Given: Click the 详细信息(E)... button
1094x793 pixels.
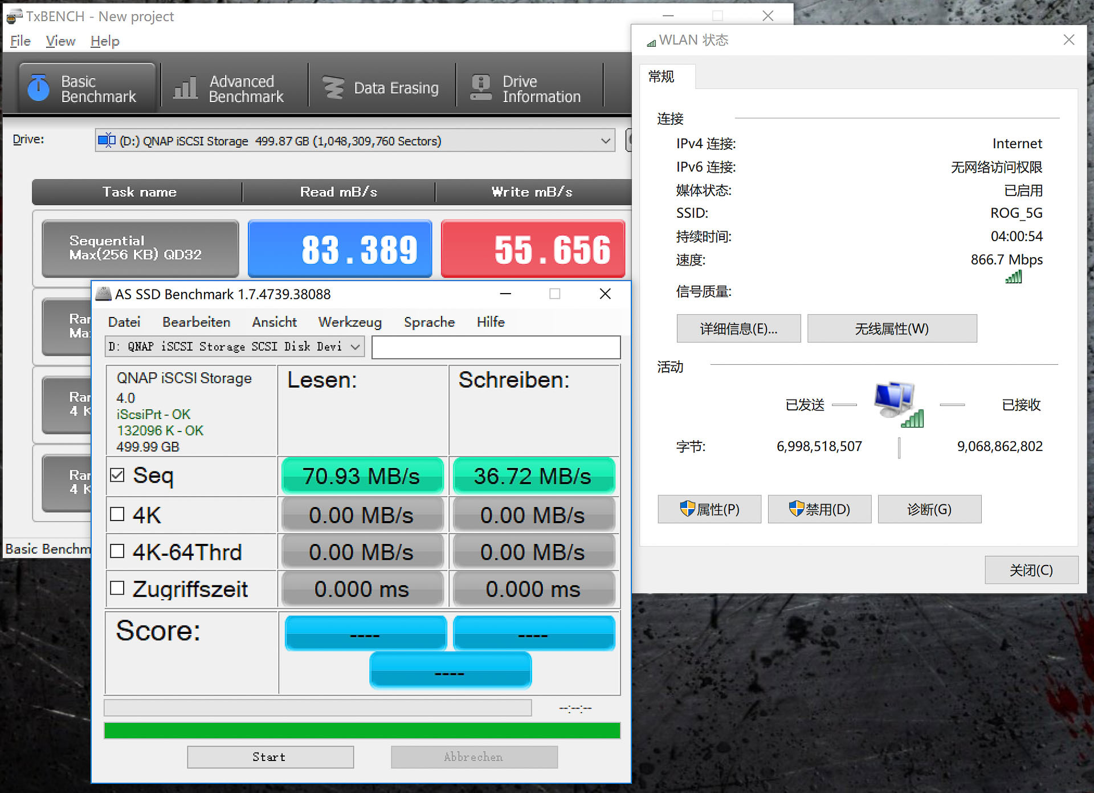Looking at the screenshot, I should pyautogui.click(x=738, y=329).
